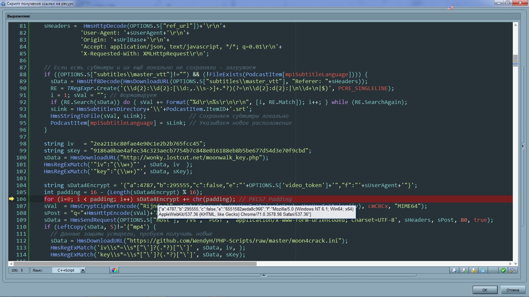Open the color wheel syntax colors button
This screenshot has width=529, height=297.
click(x=114, y=270)
